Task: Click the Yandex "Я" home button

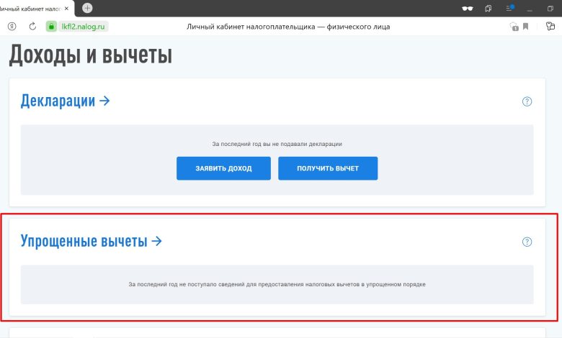Action: 12,27
